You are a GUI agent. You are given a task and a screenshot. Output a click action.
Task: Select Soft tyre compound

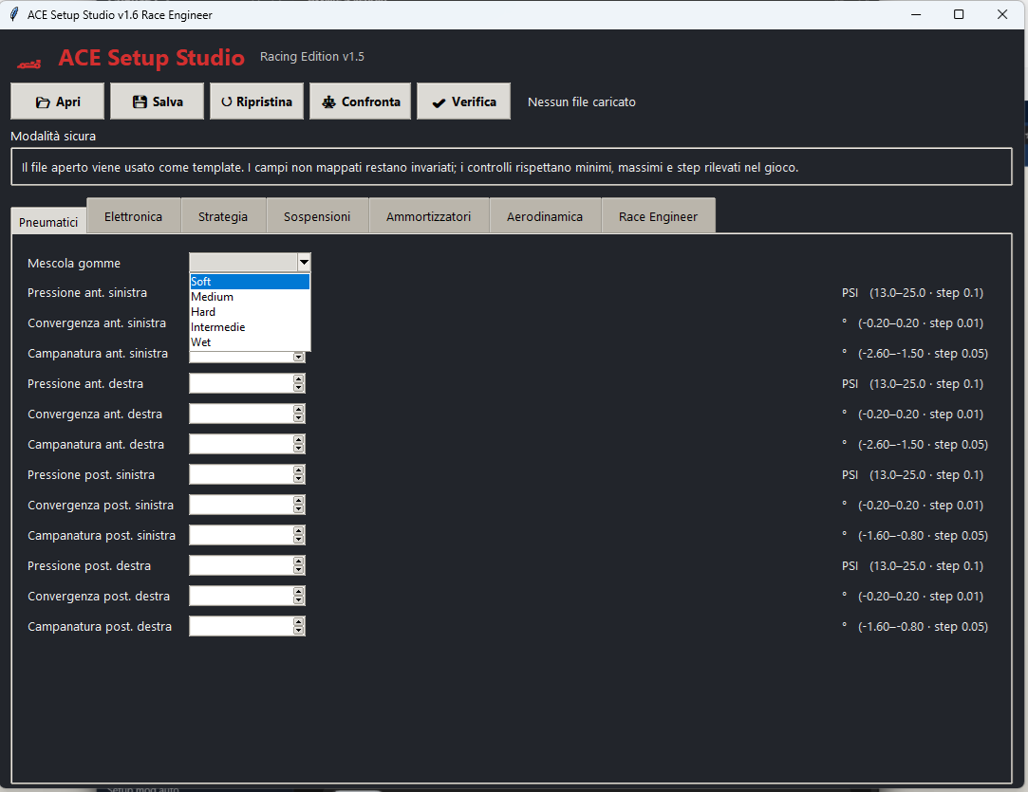click(250, 281)
